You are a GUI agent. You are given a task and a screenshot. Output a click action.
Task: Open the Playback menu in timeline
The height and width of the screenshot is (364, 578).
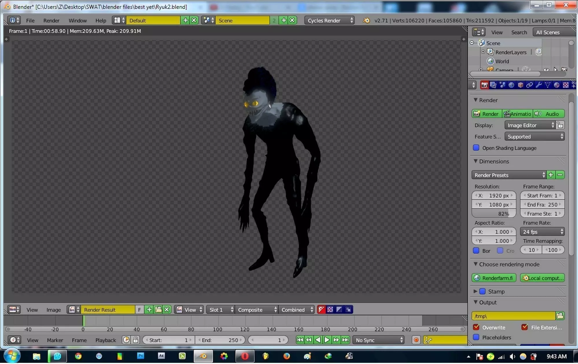(x=106, y=340)
